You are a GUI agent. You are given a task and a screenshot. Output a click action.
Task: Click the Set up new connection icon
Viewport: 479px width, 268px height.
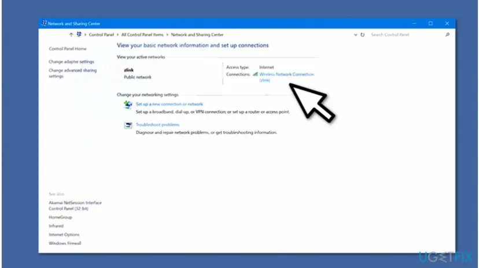click(x=128, y=105)
